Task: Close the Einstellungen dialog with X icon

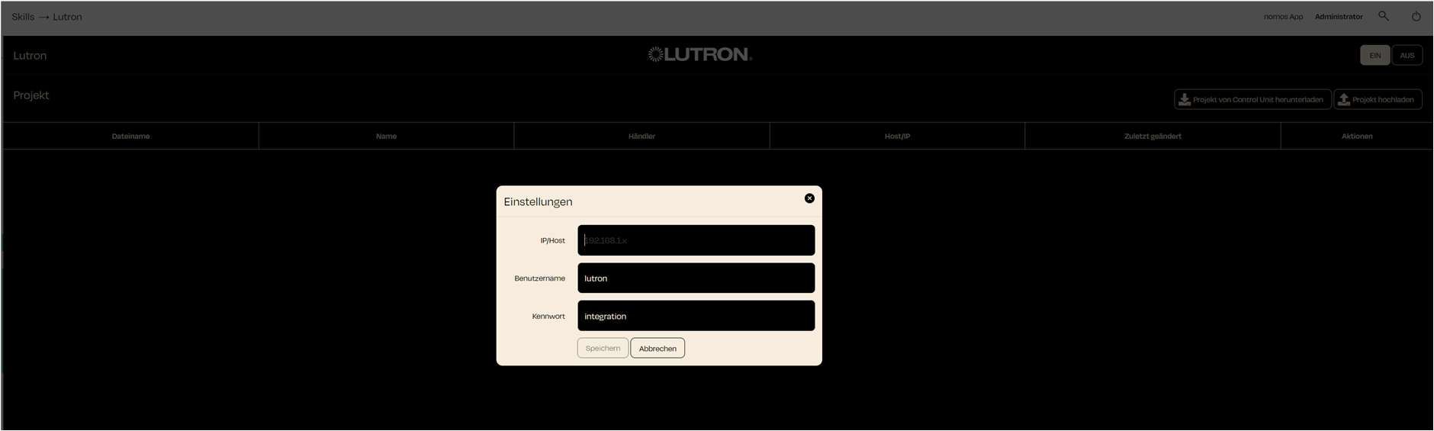Action: coord(809,198)
